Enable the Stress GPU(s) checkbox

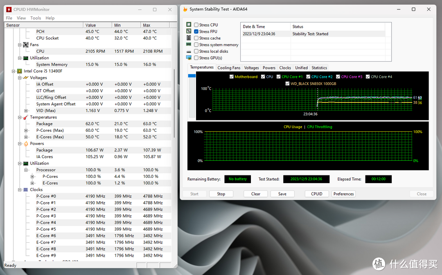196,58
